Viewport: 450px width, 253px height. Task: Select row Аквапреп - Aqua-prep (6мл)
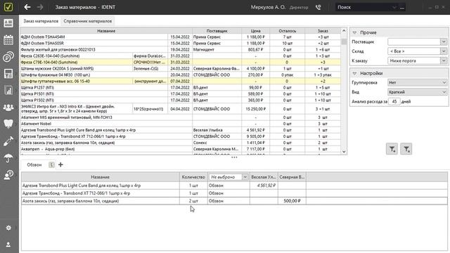[180, 149]
